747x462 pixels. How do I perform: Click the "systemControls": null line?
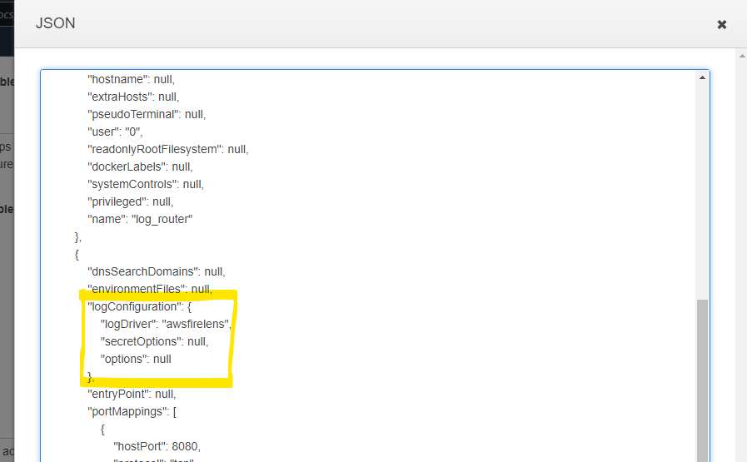click(x=146, y=184)
